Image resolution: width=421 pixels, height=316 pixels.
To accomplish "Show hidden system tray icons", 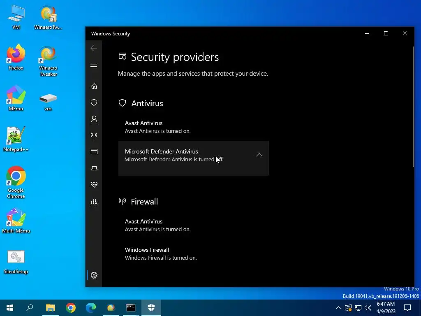I will pos(338,308).
